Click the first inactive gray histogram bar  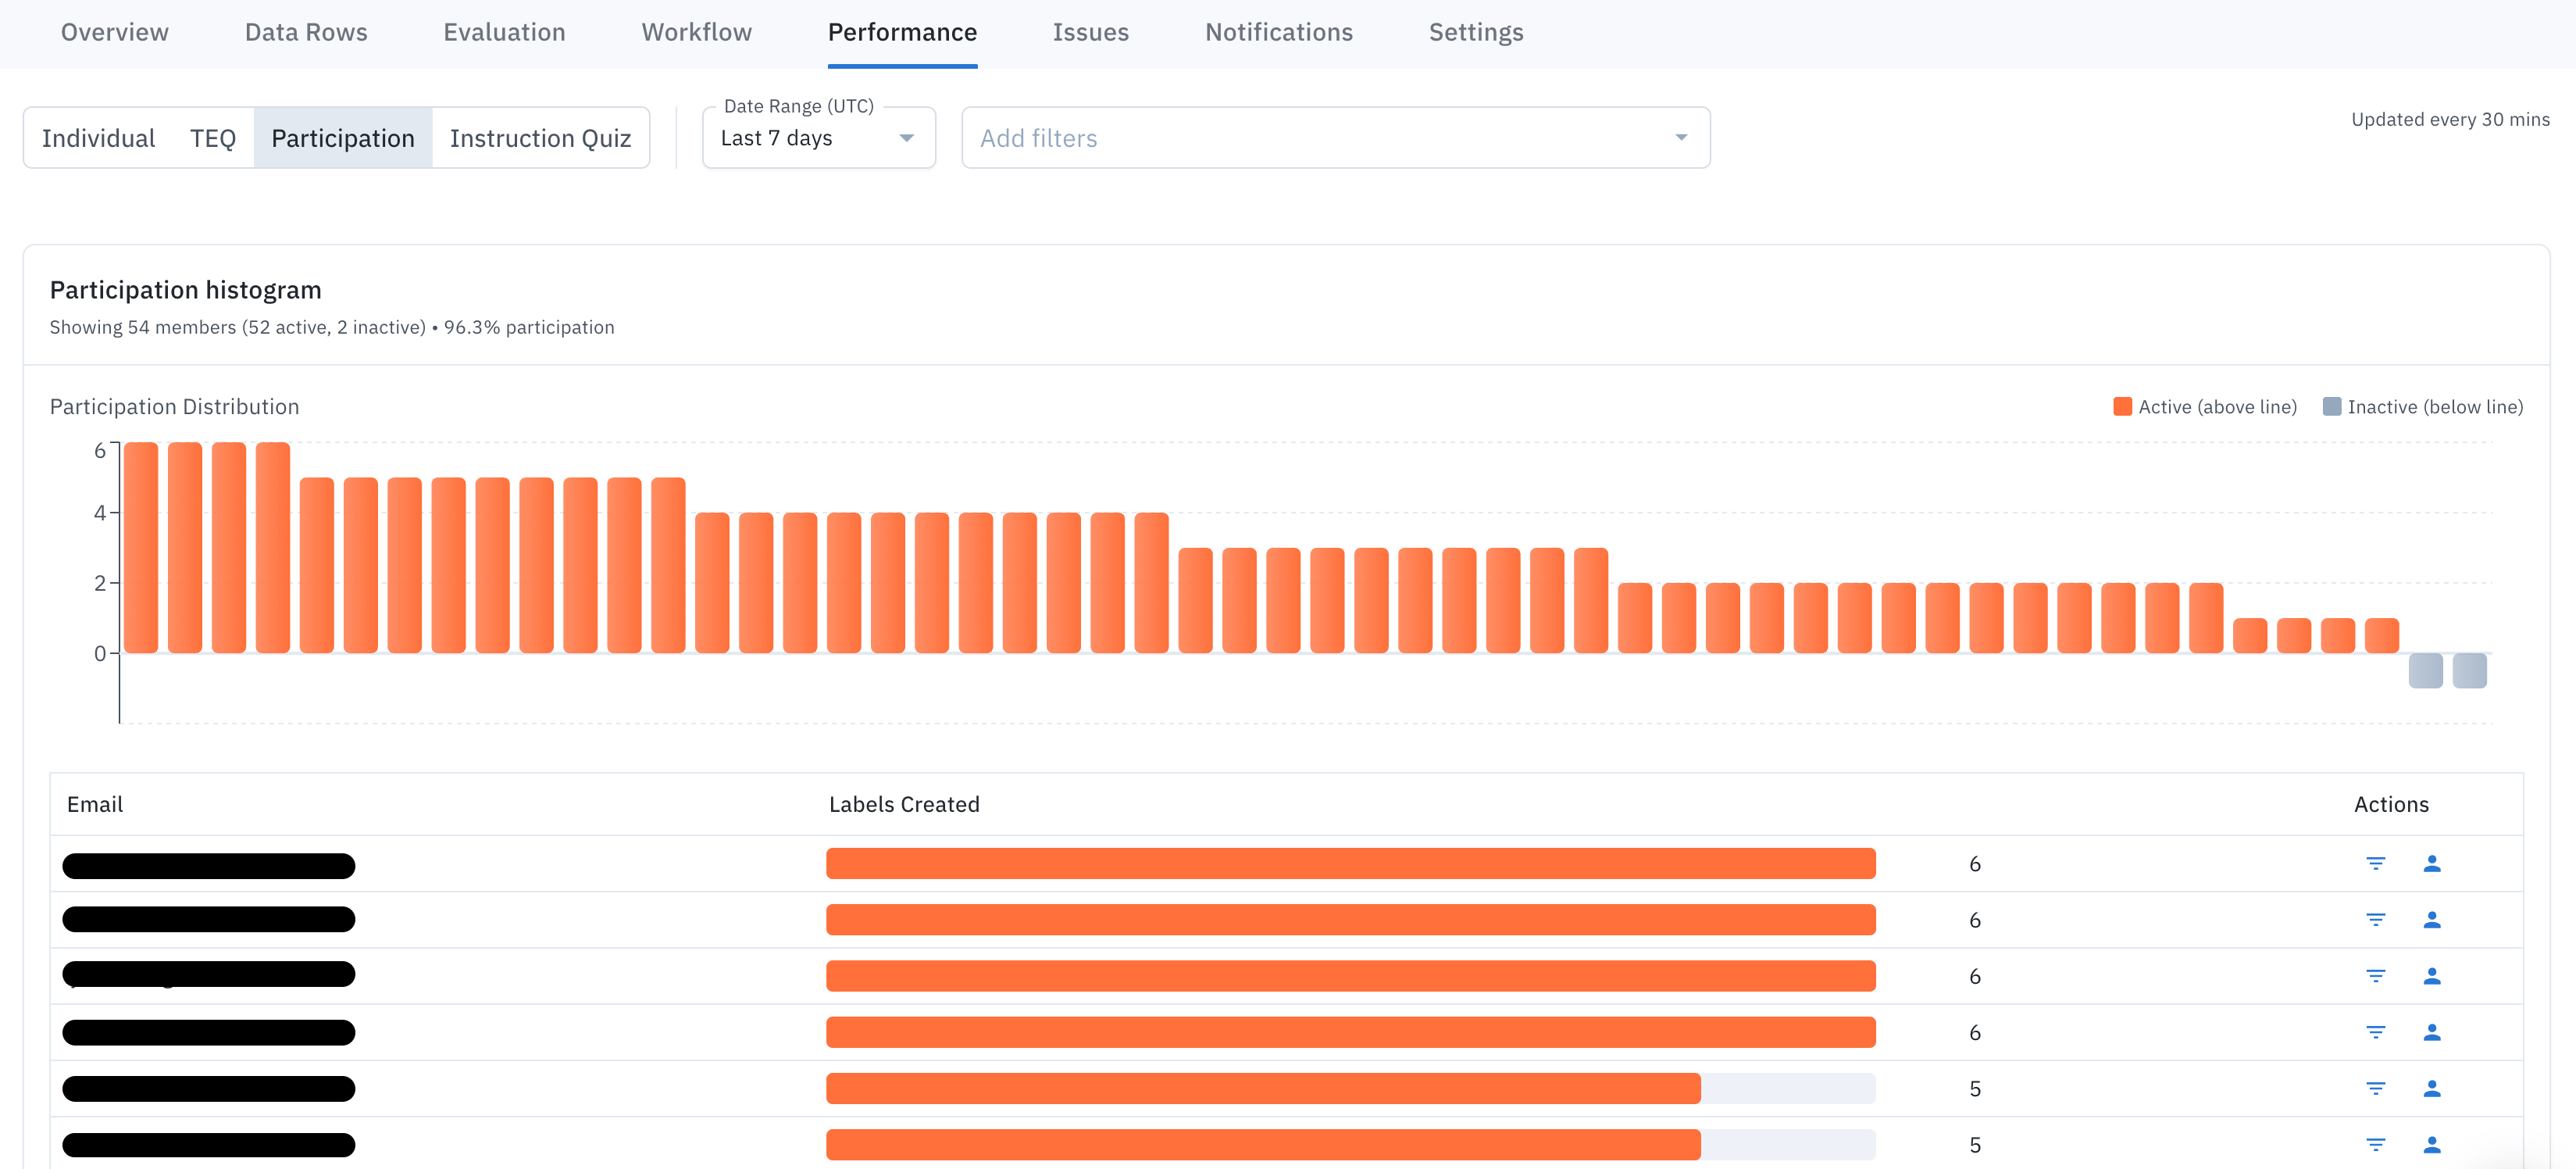point(2425,670)
